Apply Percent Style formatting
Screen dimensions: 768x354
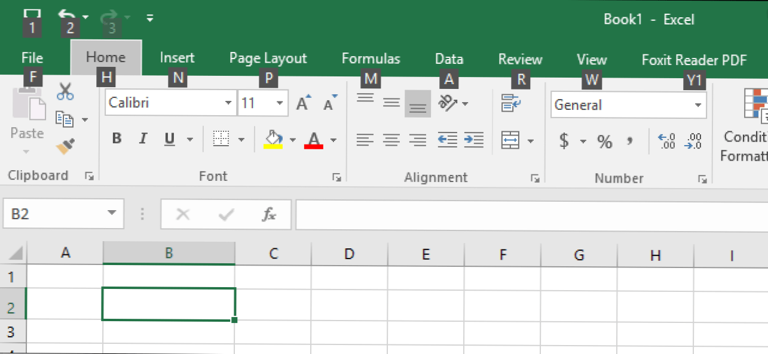coord(604,141)
